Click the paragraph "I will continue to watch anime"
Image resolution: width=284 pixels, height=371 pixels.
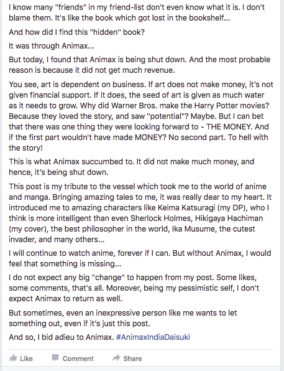coord(140,258)
